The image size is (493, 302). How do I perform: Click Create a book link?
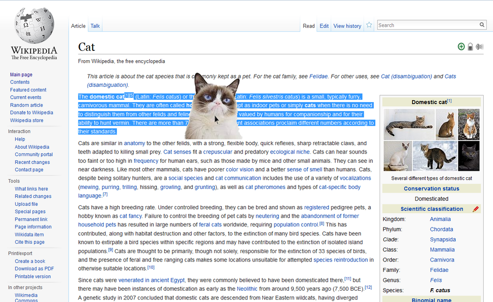30,261
